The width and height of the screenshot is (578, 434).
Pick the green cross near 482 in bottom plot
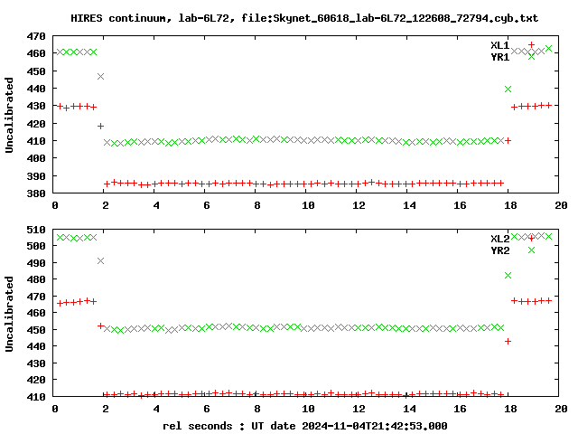tap(508, 275)
